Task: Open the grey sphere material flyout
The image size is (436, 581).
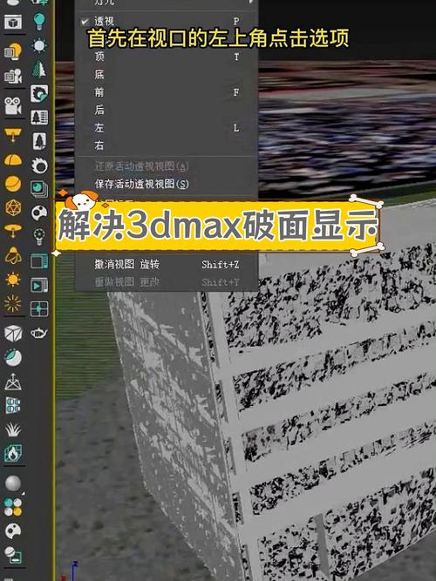Action: pyautogui.click(x=13, y=483)
